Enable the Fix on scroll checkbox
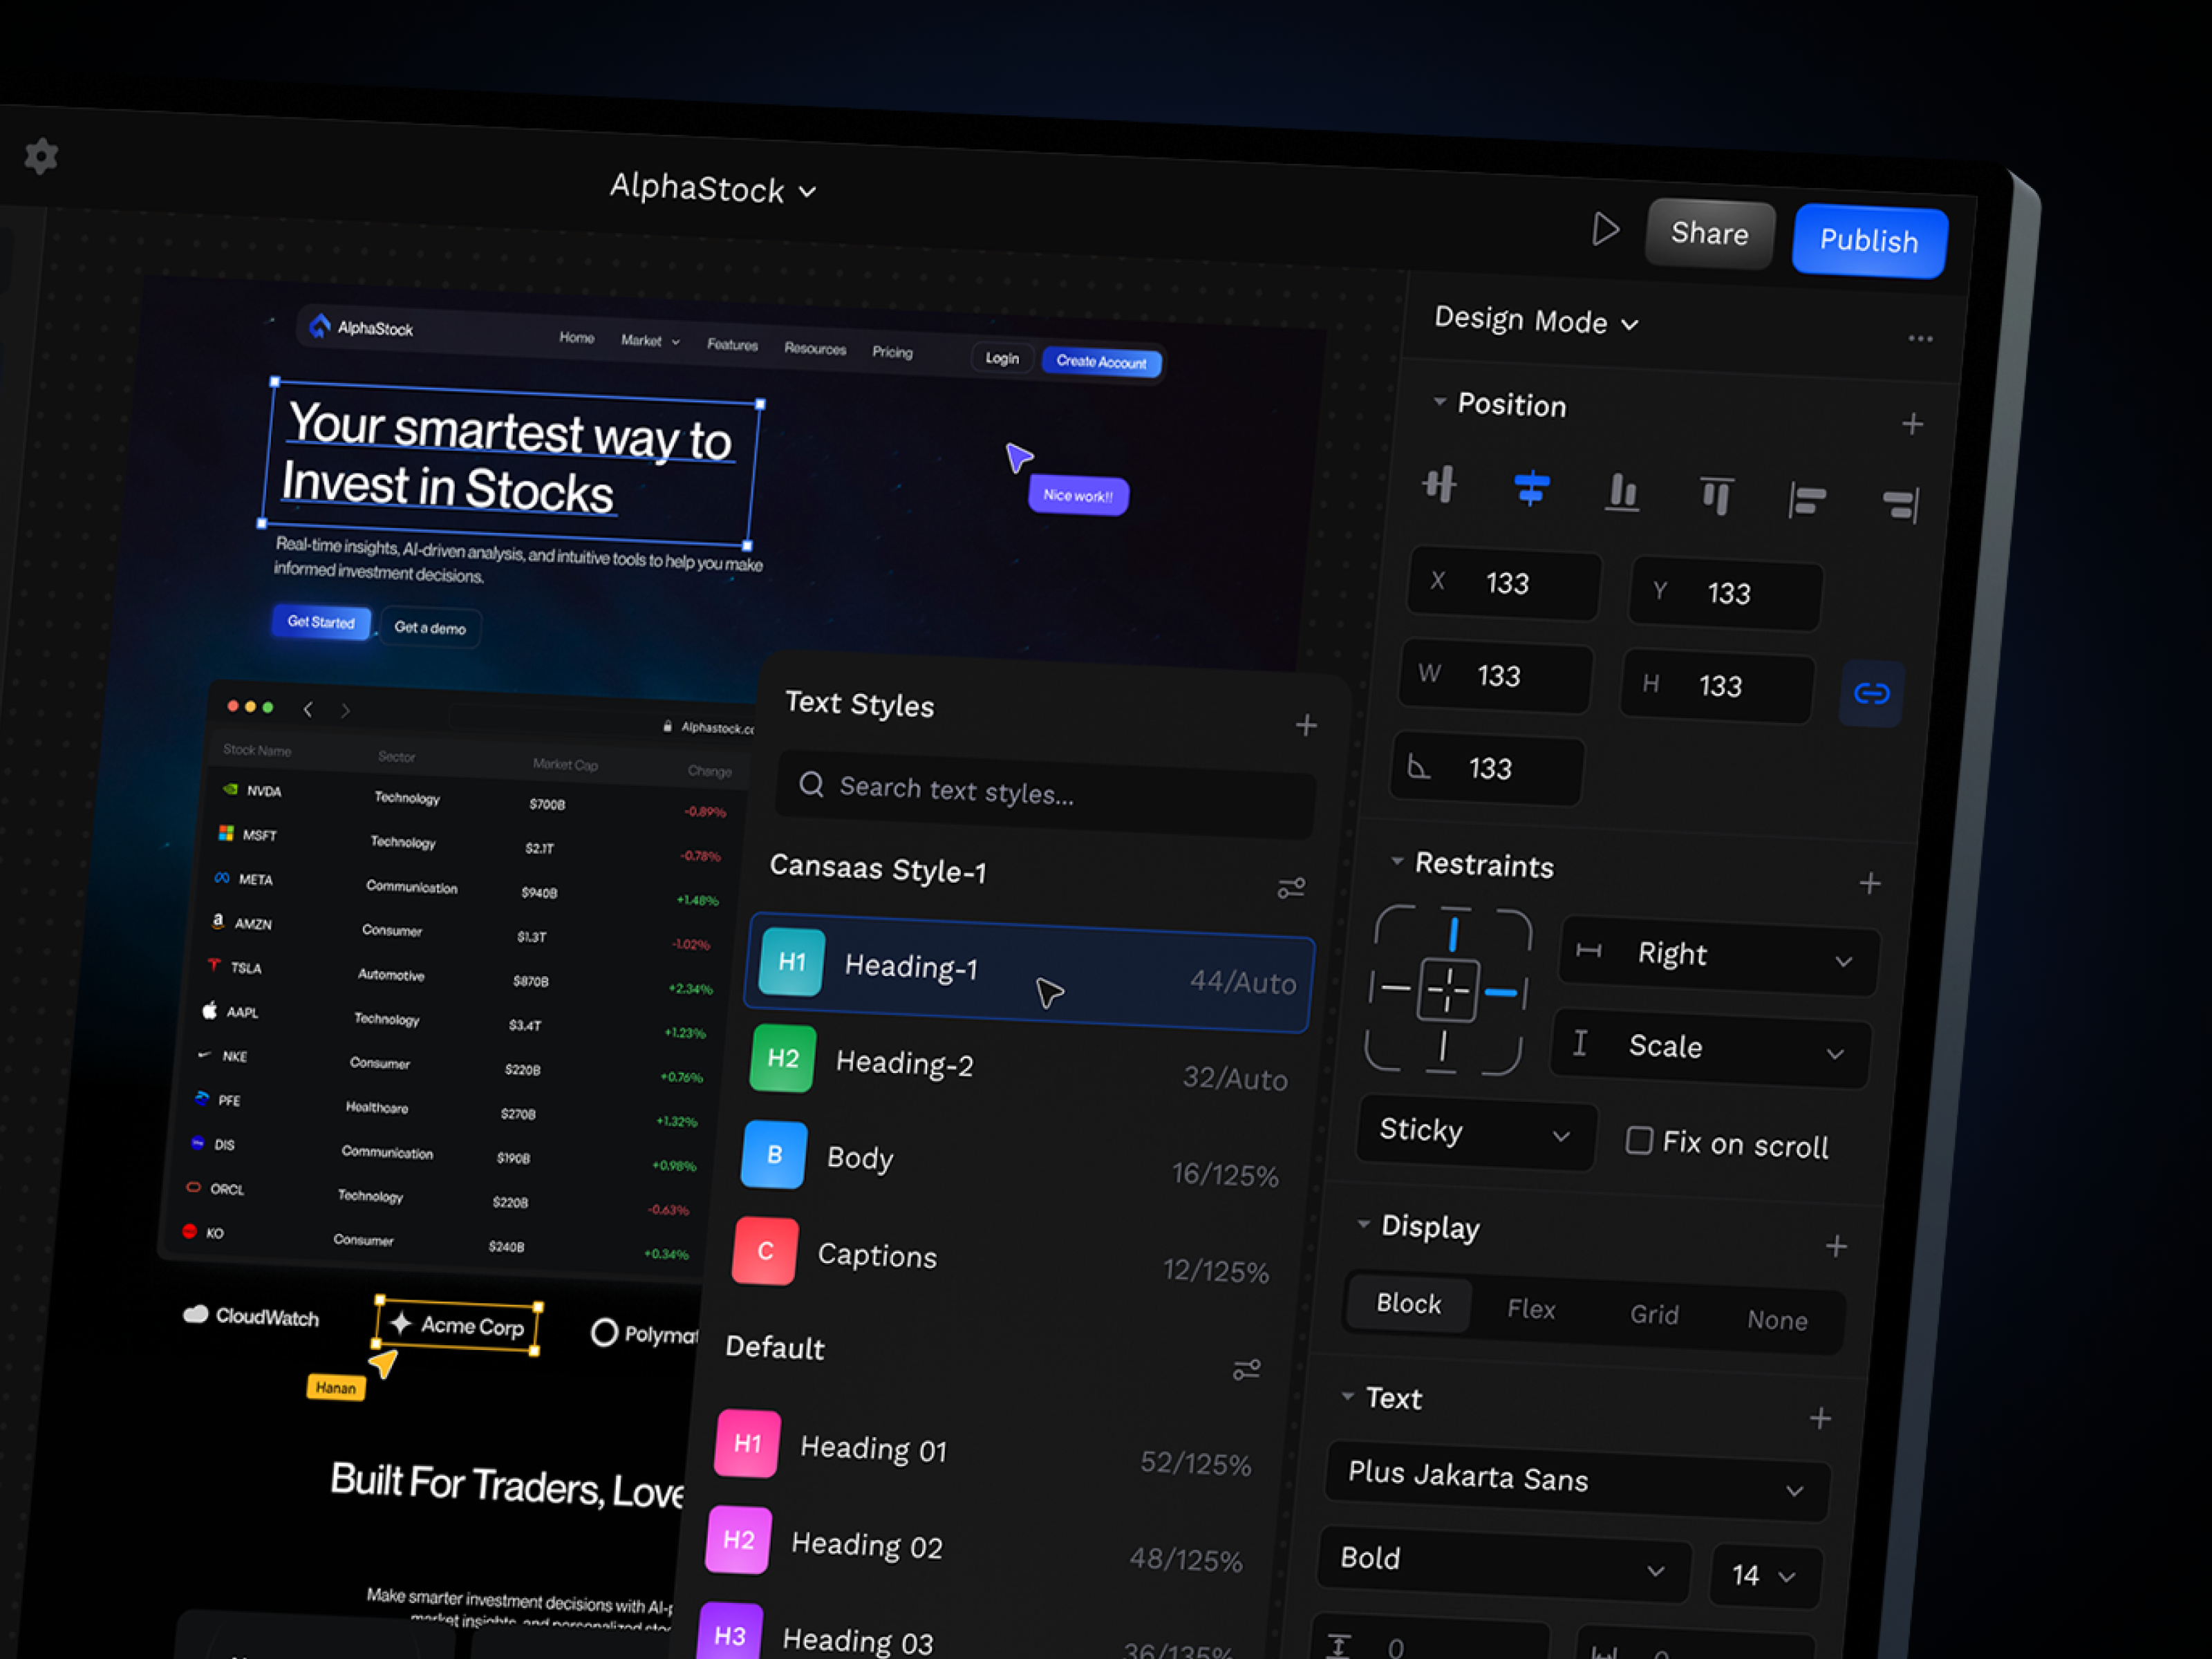This screenshot has width=2212, height=1659. [x=1640, y=1140]
